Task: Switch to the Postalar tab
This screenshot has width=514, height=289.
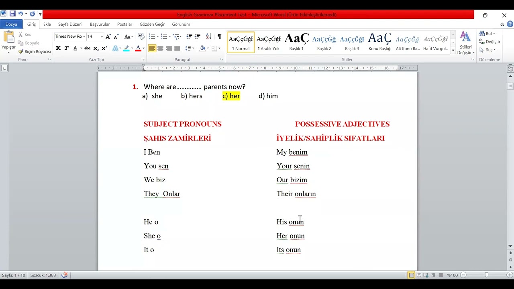Action: click(x=124, y=24)
